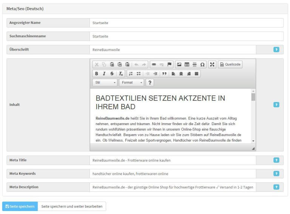This screenshot has height=214, width=290.
Task: Click Seite speichern und weiter bearbeiten
Action: (72, 206)
